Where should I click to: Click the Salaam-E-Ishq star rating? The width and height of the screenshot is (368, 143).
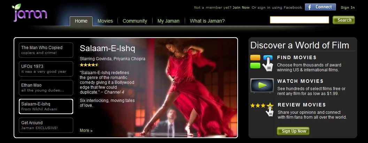coord(89,65)
